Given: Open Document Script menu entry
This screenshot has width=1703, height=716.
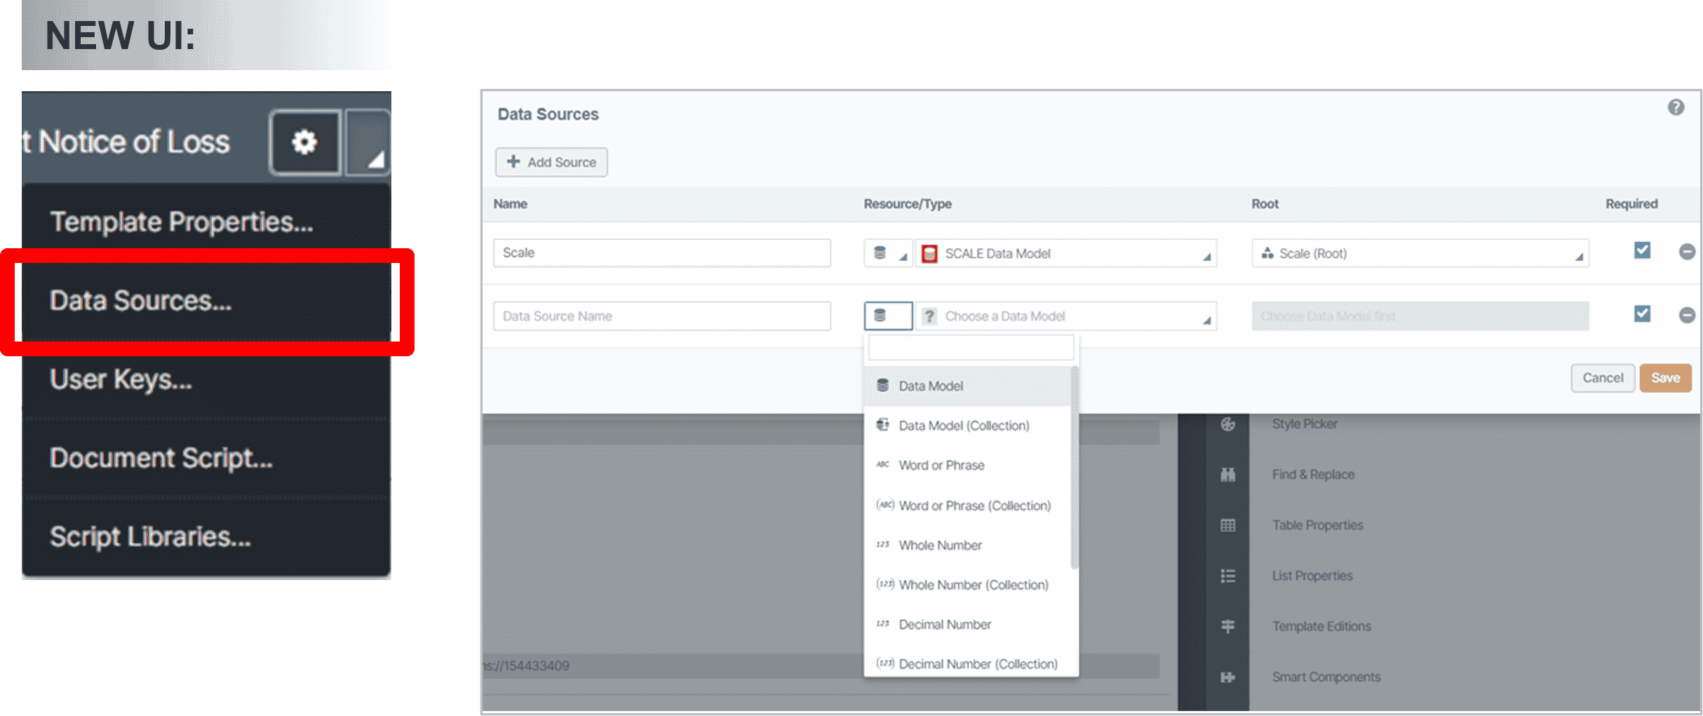Looking at the screenshot, I should point(161,458).
